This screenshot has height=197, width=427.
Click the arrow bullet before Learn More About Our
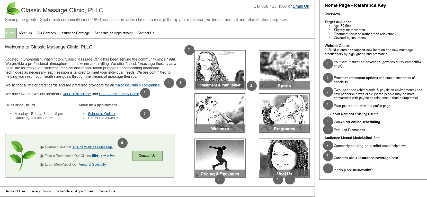[42, 165]
